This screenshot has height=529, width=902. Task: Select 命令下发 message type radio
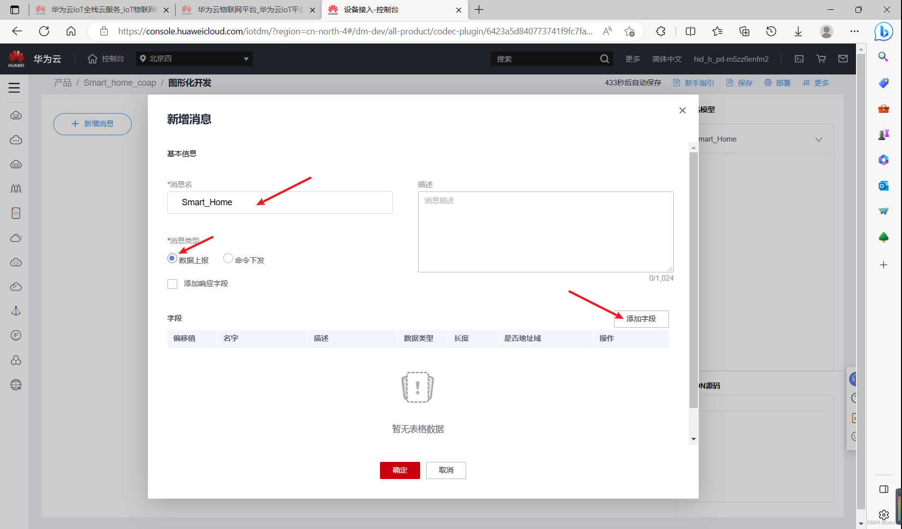[228, 259]
